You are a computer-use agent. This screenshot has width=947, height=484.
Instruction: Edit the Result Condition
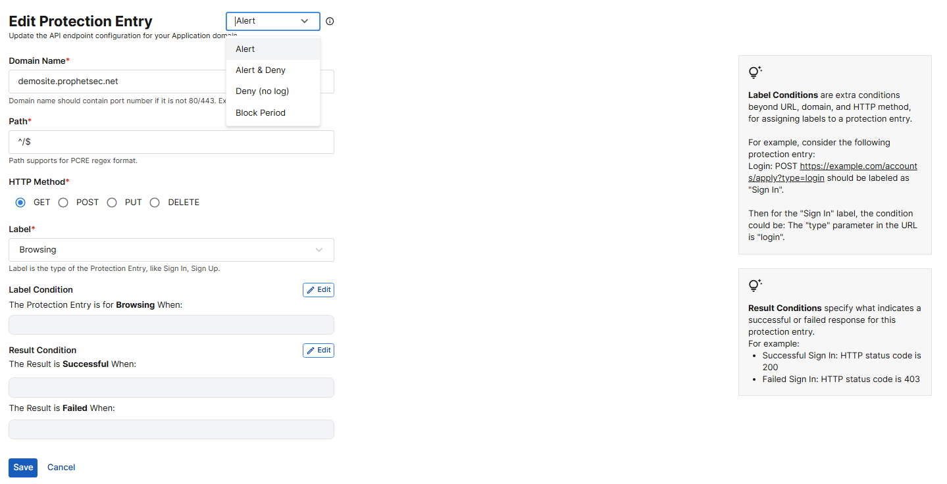tap(319, 351)
